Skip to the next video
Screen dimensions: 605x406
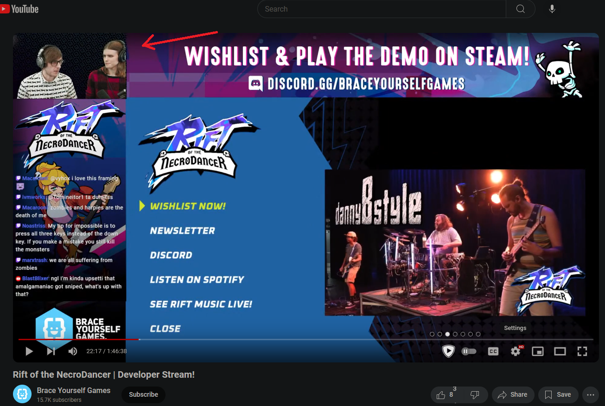(x=51, y=351)
